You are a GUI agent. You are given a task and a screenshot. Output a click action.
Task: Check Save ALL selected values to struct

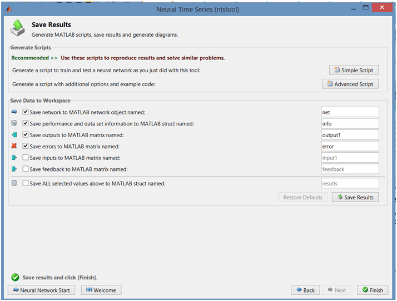click(x=26, y=183)
